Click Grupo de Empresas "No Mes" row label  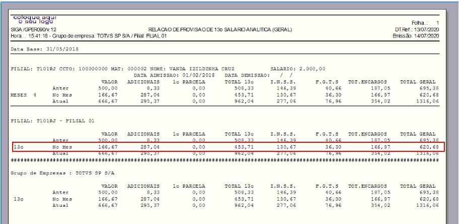[62, 199]
